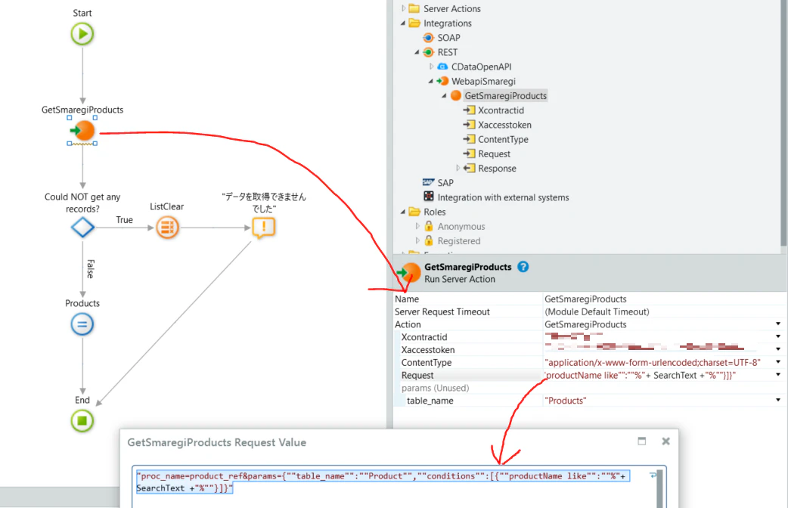Click the Response output parameter icon

tap(470, 169)
